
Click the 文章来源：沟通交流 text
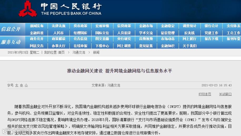[106, 85]
